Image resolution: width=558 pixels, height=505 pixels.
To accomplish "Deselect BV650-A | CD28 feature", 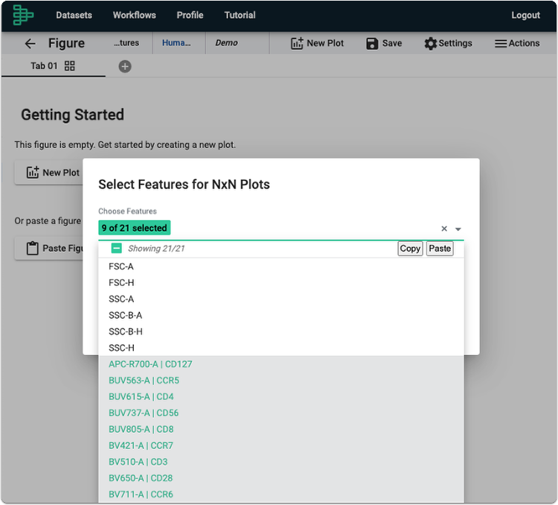I will pos(281,478).
